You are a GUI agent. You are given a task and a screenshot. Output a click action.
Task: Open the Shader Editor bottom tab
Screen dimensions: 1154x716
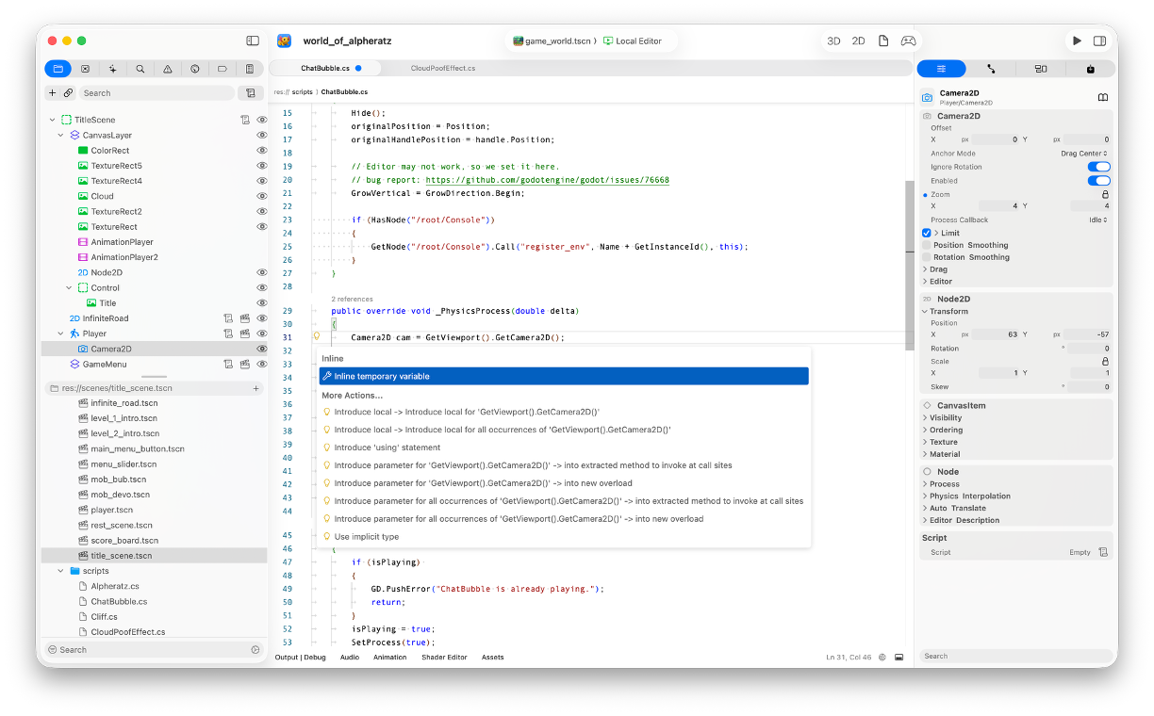[444, 657]
